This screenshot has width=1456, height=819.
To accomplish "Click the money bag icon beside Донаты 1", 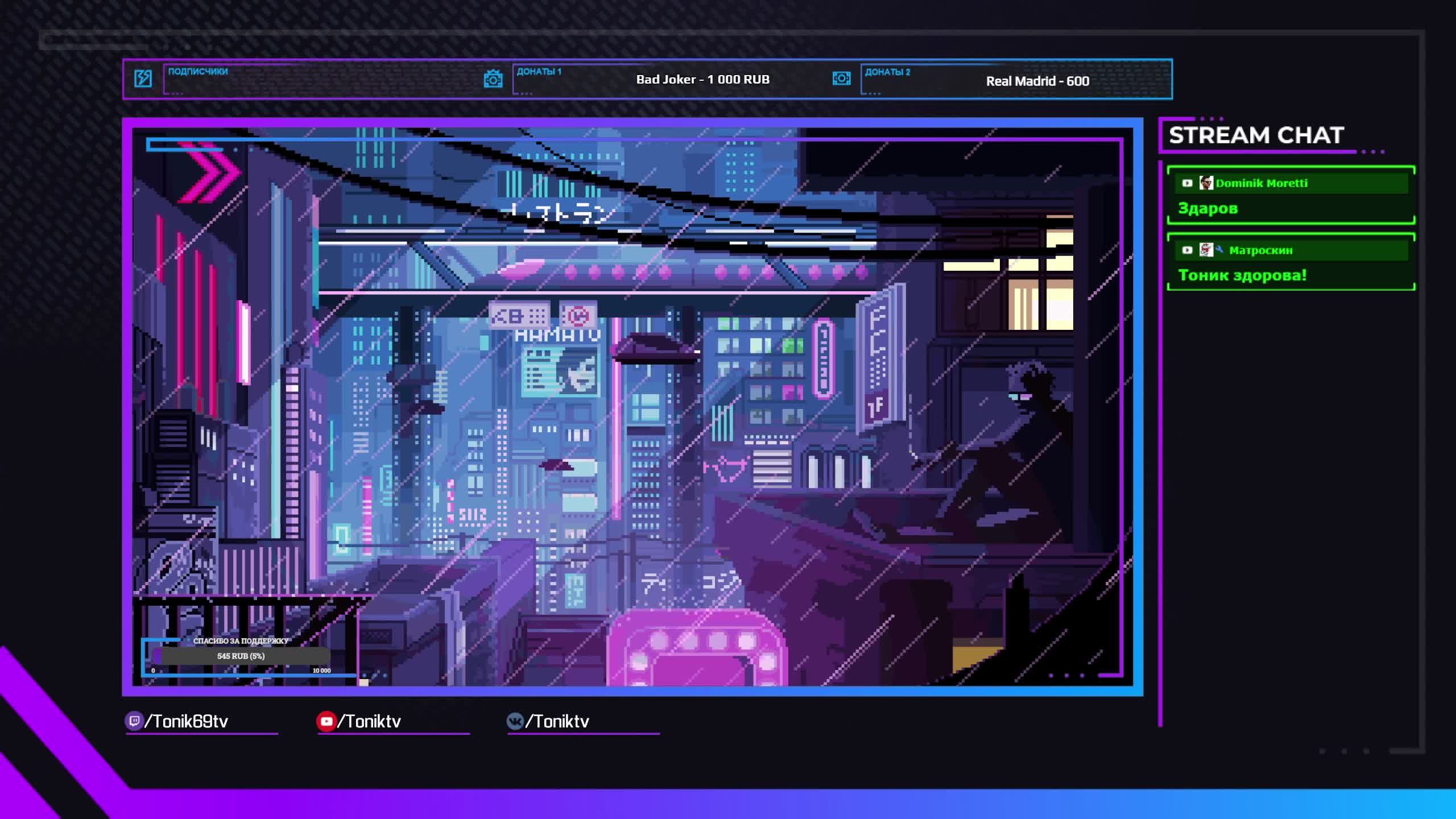I will coord(493,78).
